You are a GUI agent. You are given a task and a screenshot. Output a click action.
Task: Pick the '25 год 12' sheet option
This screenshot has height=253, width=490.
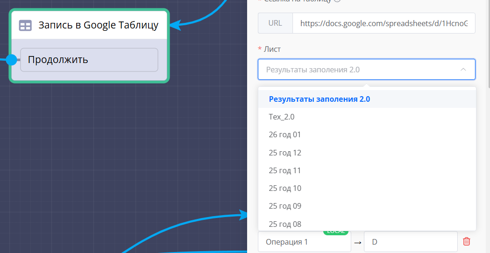[x=285, y=153]
